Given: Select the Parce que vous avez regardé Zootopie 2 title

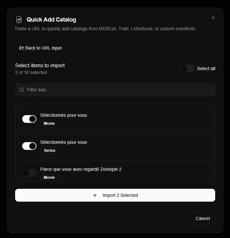Looking at the screenshot, I should pos(81,169).
